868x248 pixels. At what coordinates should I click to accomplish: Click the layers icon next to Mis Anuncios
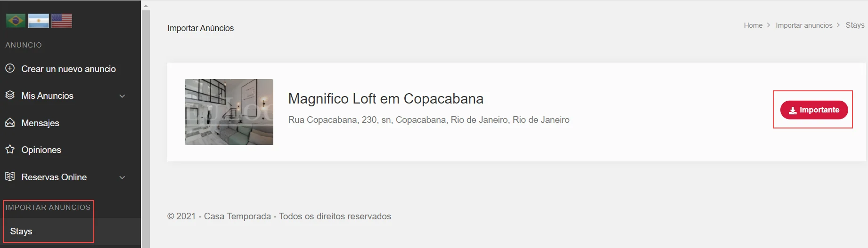pyautogui.click(x=10, y=95)
